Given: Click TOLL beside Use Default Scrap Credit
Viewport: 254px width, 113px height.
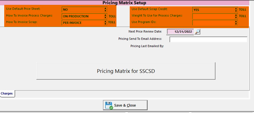Looking at the screenshot, I should click(x=243, y=10).
